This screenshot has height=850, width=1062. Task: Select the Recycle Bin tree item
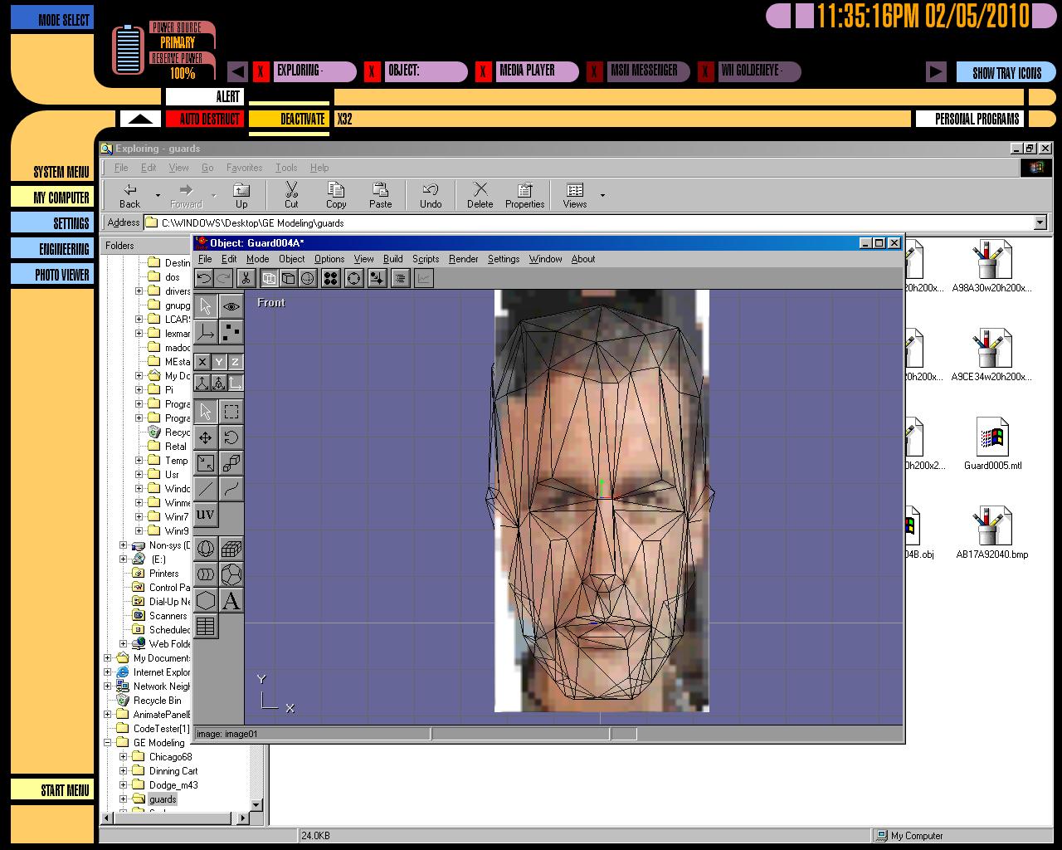(157, 701)
